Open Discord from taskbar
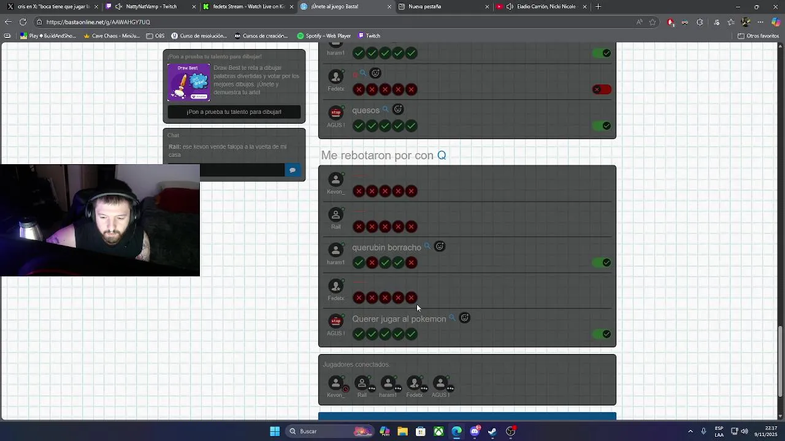The height and width of the screenshot is (441, 785). pyautogui.click(x=475, y=431)
